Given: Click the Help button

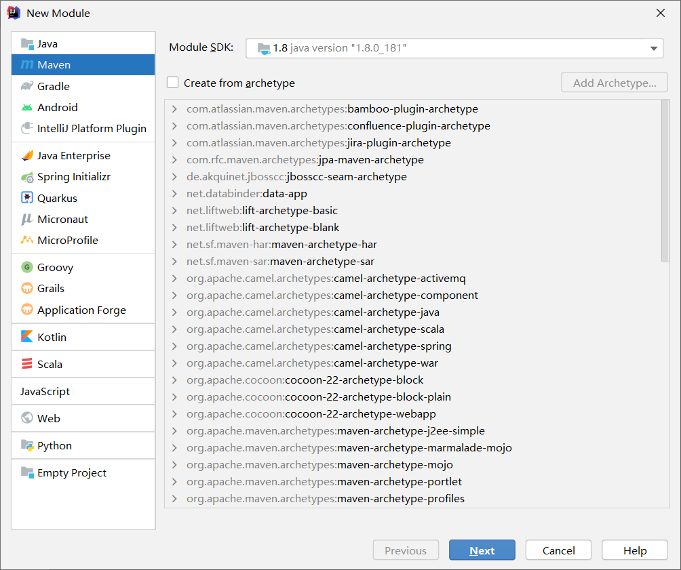Looking at the screenshot, I should pyautogui.click(x=634, y=550).
